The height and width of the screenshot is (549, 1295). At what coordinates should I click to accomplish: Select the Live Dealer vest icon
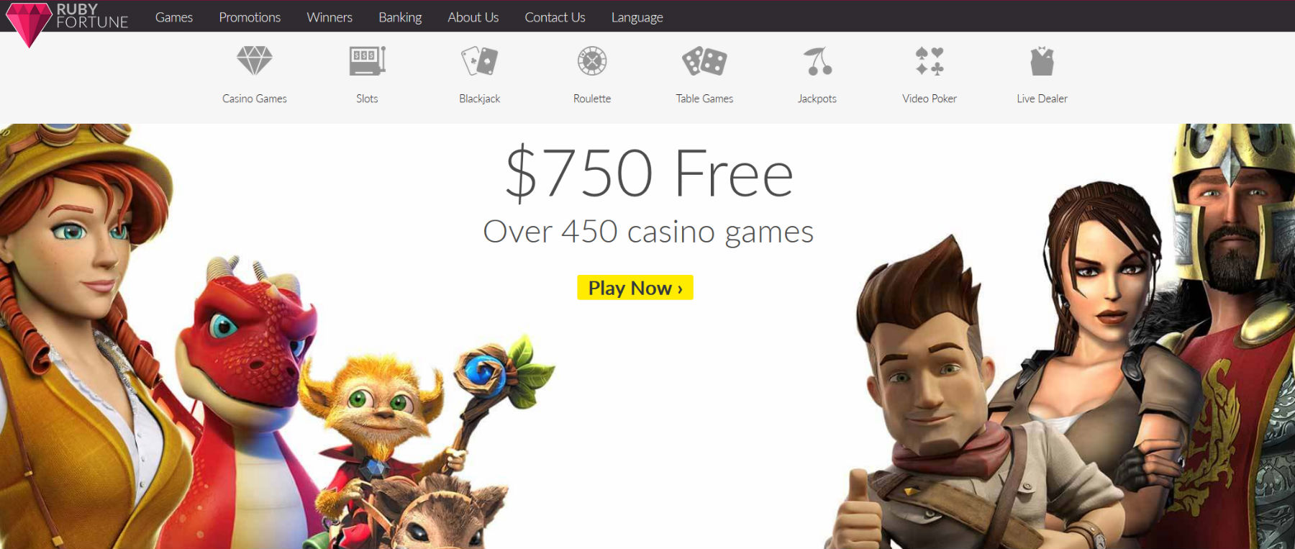[1042, 60]
